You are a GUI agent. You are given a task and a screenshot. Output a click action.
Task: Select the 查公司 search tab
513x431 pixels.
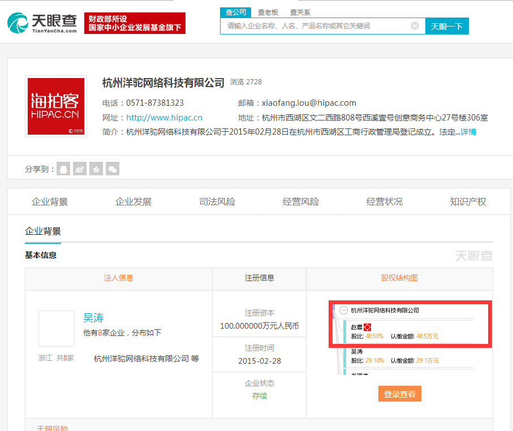tap(235, 12)
